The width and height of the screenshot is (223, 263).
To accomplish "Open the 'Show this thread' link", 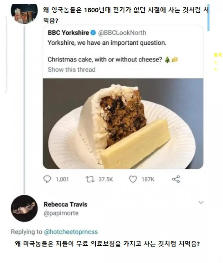I will (x=72, y=69).
